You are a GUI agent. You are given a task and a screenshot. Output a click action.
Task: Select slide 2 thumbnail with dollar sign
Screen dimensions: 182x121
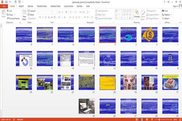tap(149, 35)
